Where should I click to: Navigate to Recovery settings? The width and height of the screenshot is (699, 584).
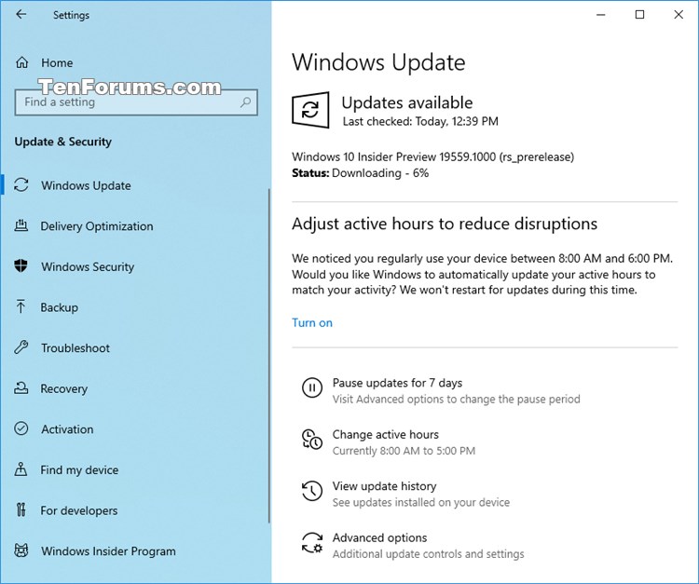tap(64, 388)
